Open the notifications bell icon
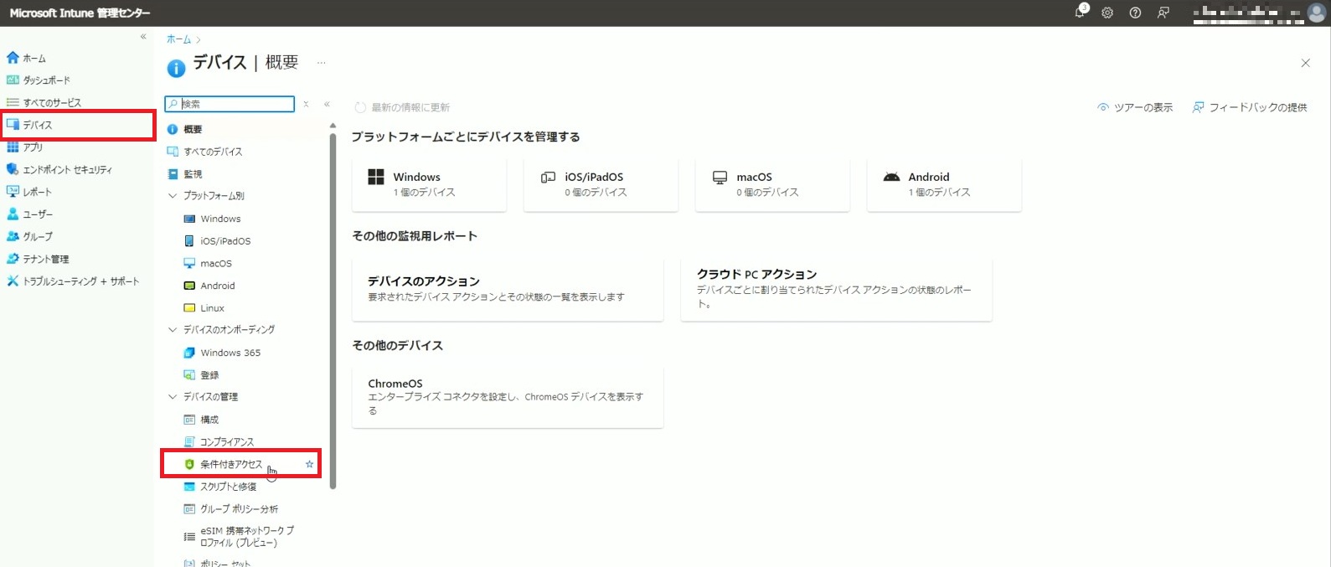The height and width of the screenshot is (567, 1331). coord(1080,13)
